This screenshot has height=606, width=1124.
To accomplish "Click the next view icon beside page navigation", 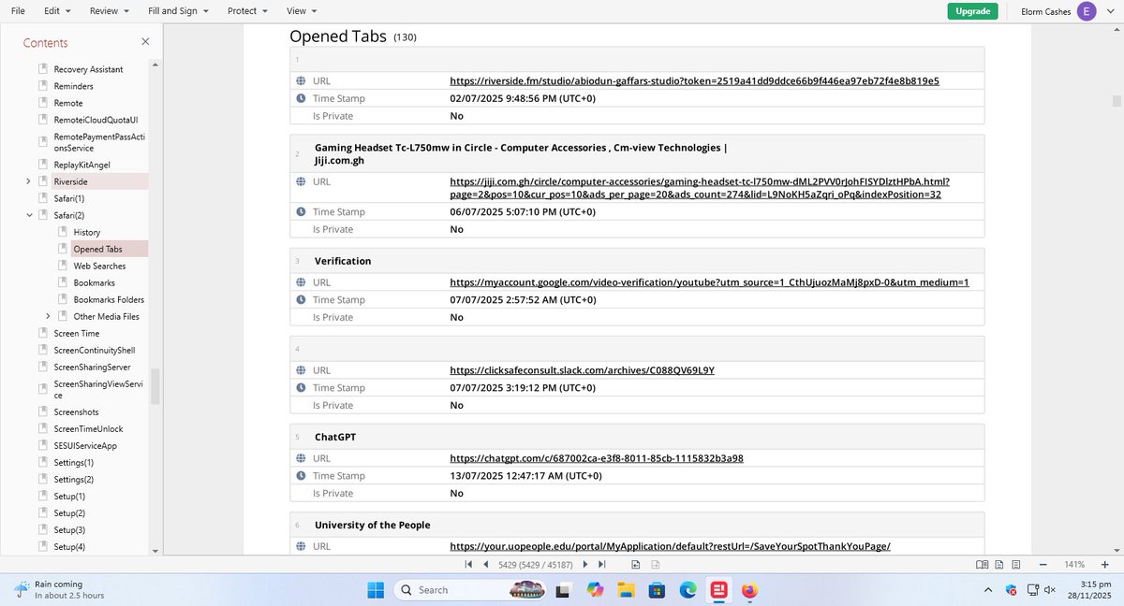I will (x=656, y=564).
